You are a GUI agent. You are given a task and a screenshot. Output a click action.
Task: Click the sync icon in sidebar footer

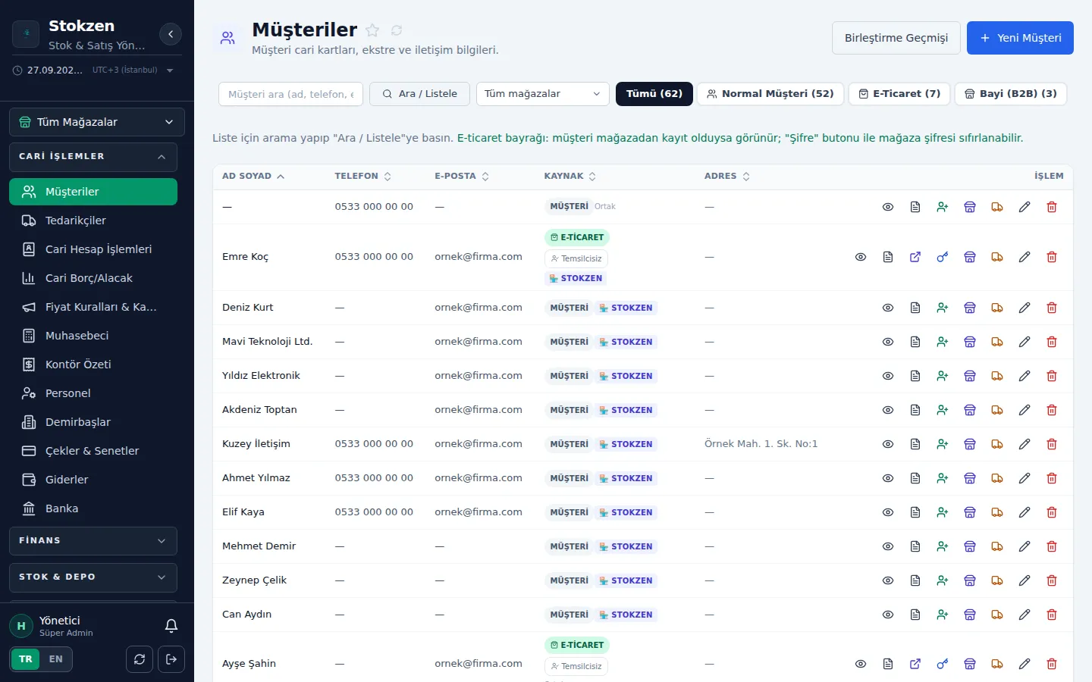[x=140, y=659]
